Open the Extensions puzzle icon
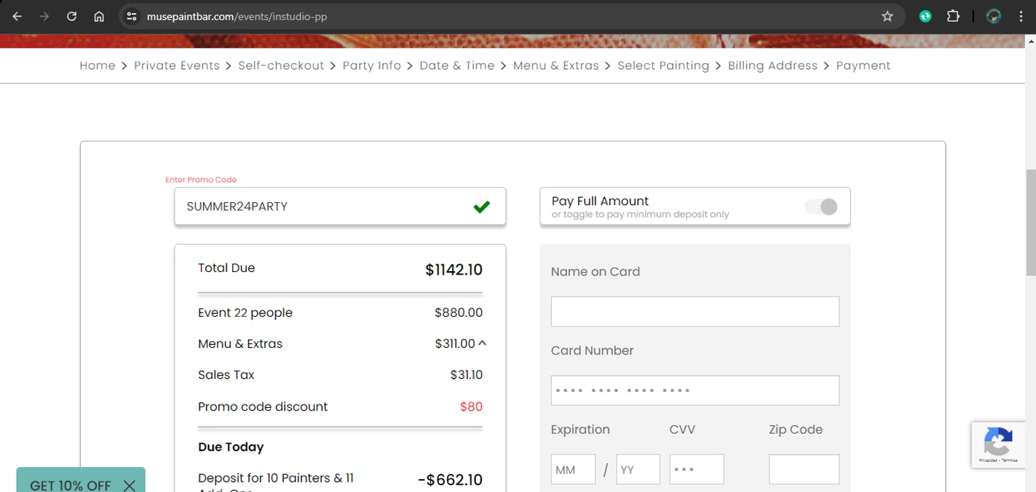 point(953,17)
